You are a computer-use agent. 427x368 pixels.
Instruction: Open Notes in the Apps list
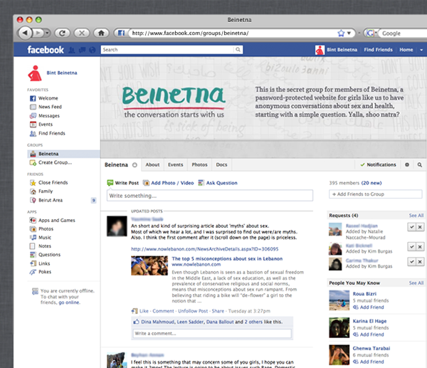[x=45, y=246]
